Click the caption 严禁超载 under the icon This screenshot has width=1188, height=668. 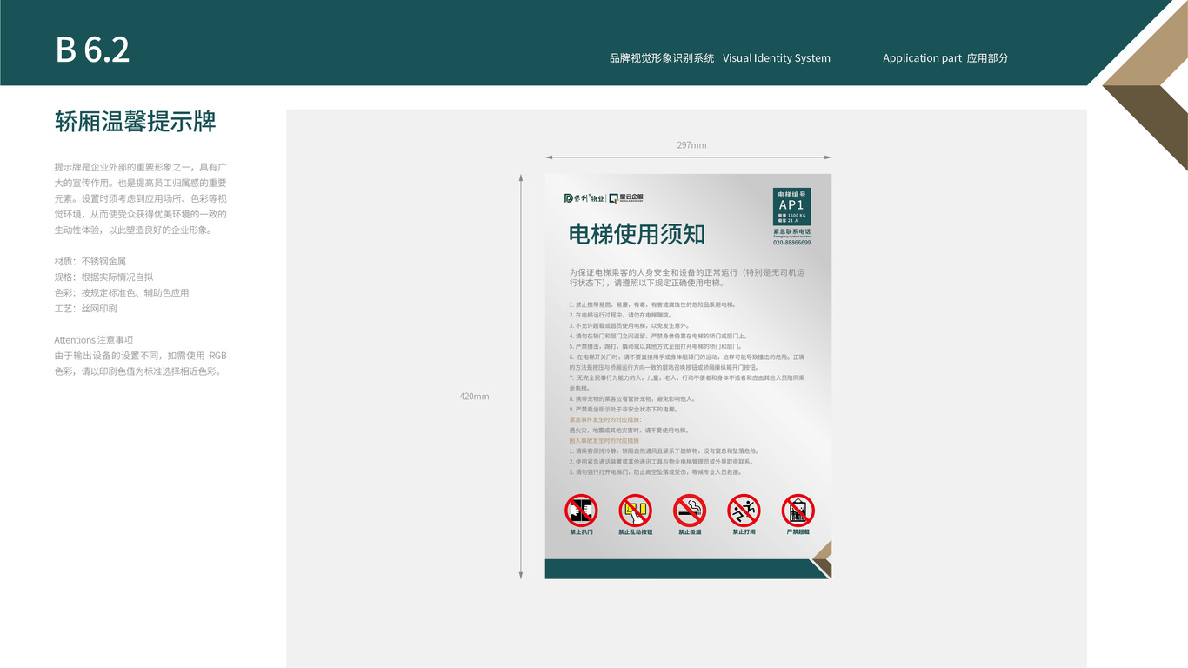(x=798, y=531)
